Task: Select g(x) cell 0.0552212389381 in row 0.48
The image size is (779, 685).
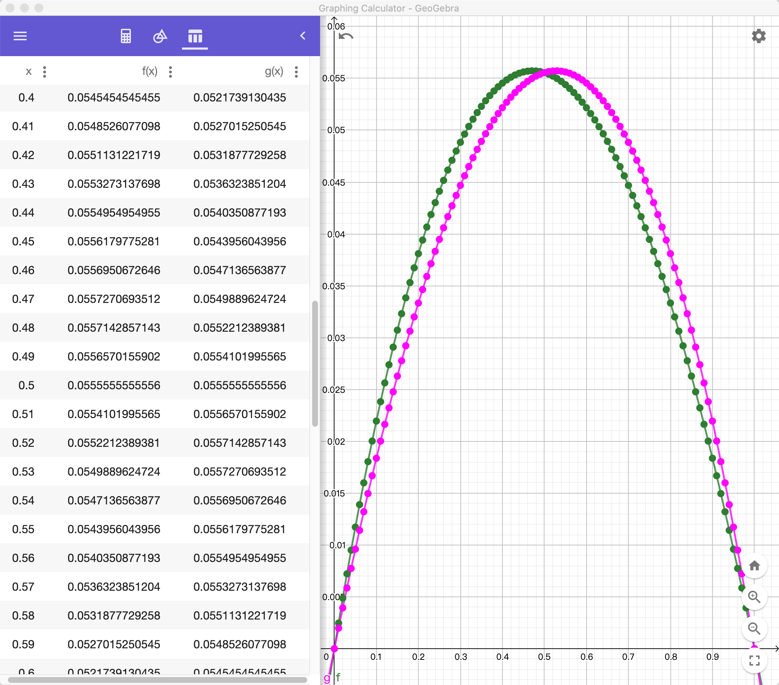Action: click(x=240, y=328)
